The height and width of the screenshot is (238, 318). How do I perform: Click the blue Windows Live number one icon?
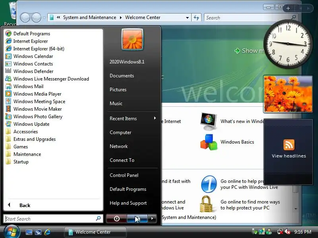209,184
